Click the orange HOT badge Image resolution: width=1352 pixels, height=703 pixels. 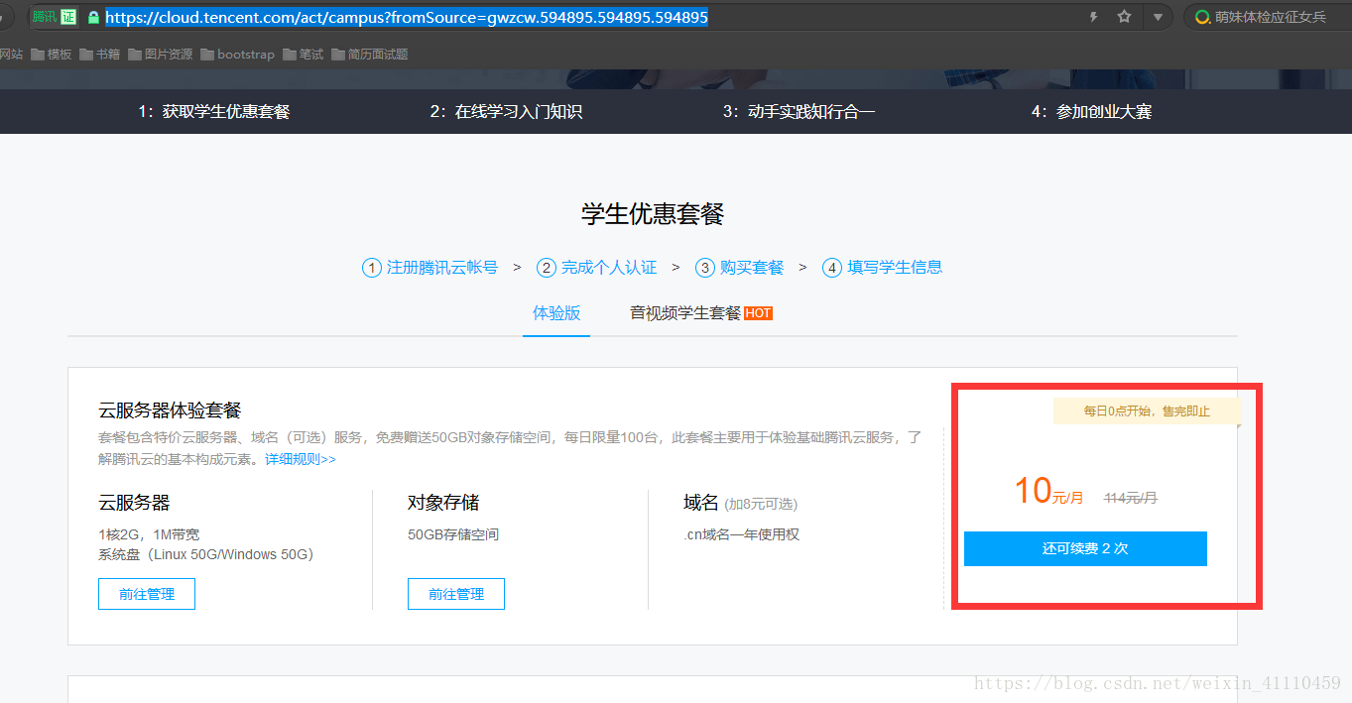click(x=758, y=313)
